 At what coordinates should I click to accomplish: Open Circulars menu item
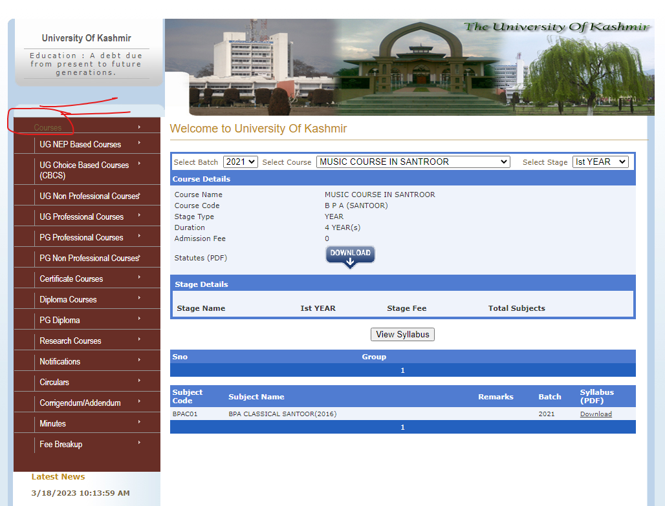point(87,383)
